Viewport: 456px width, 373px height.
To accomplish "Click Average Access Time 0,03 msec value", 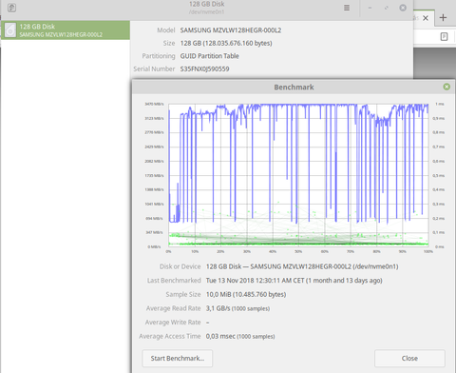I will [240, 336].
